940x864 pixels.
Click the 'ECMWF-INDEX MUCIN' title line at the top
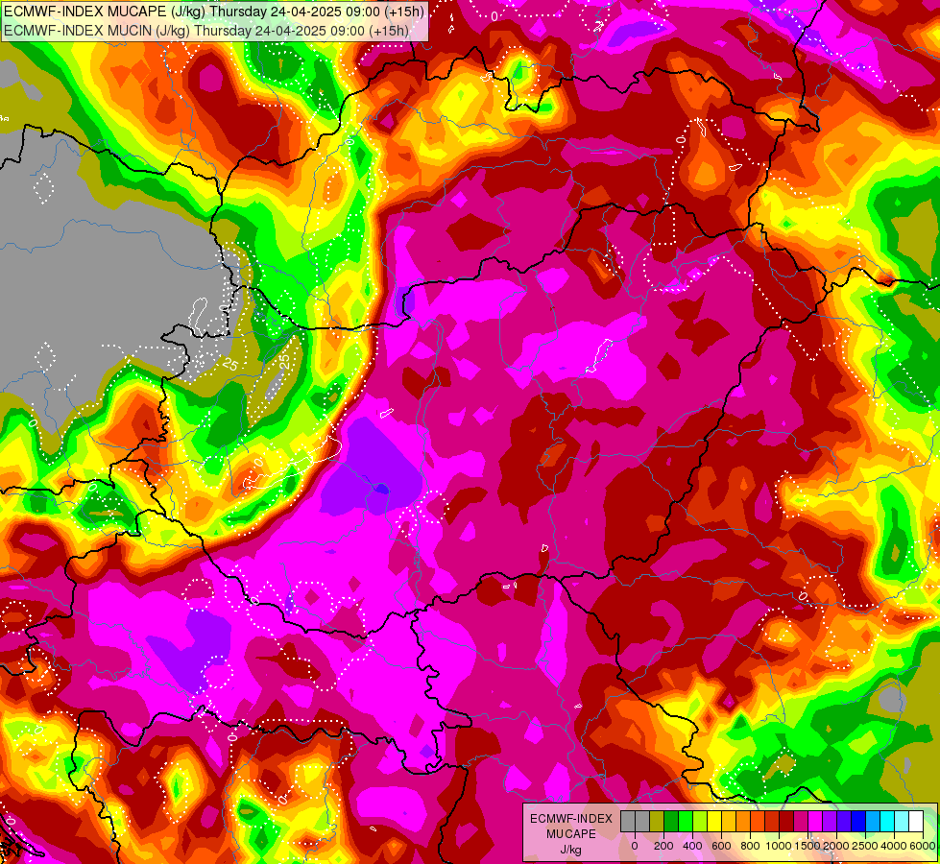[206, 30]
